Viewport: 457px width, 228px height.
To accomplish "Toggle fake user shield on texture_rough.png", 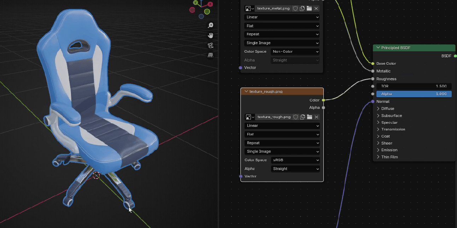I will (x=296, y=117).
